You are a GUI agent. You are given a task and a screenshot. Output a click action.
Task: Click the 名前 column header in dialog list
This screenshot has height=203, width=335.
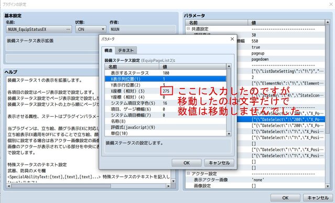(x=132, y=66)
